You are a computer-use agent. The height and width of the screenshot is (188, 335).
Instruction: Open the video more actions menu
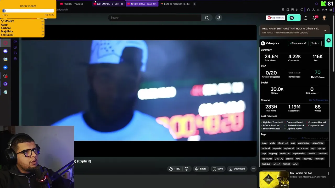point(253,169)
